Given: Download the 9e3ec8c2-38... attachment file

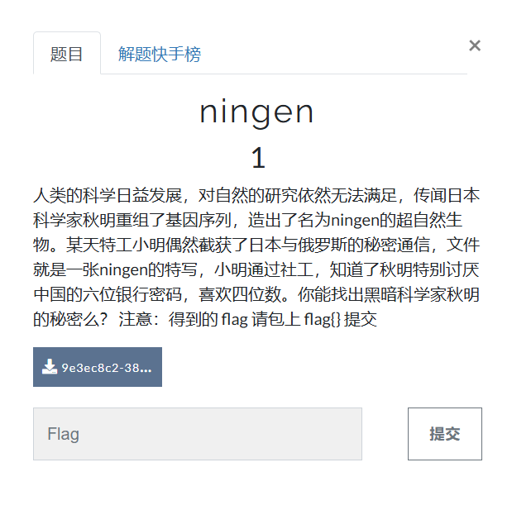Looking at the screenshot, I should click(98, 367).
